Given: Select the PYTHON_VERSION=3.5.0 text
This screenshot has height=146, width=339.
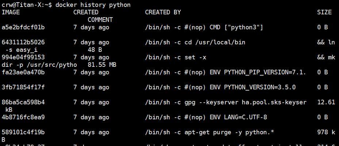Looking at the screenshot, I should (260, 87).
